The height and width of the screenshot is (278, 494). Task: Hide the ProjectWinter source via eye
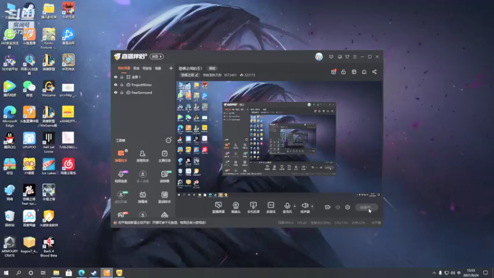point(115,85)
